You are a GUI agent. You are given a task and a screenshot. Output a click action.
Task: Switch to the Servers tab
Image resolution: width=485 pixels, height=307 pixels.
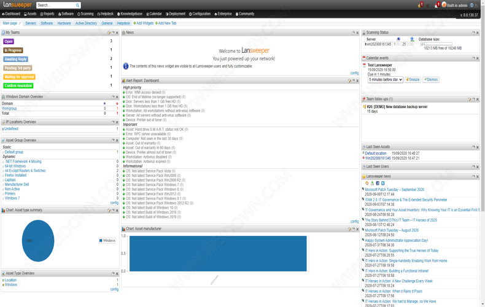point(31,23)
